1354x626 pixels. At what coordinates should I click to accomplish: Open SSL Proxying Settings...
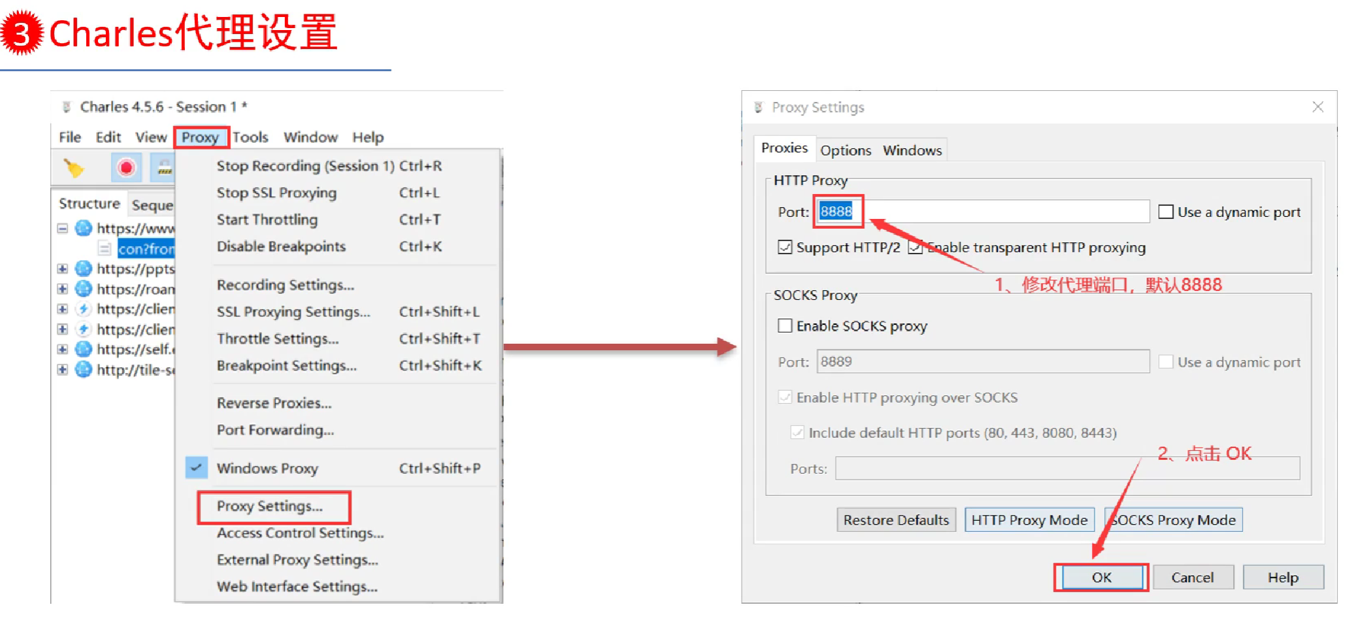coord(338,312)
